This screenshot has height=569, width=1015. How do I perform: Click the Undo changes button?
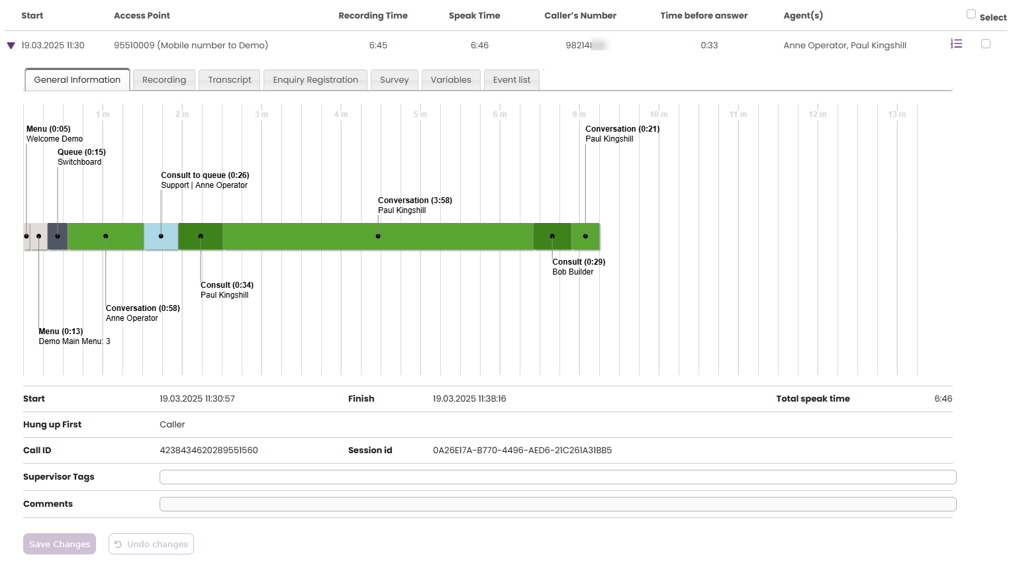point(151,544)
